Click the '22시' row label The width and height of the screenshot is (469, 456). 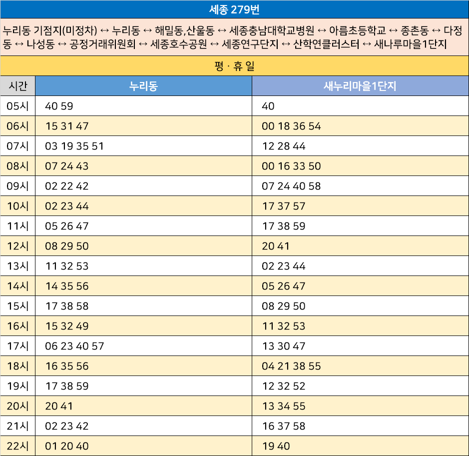point(17,446)
